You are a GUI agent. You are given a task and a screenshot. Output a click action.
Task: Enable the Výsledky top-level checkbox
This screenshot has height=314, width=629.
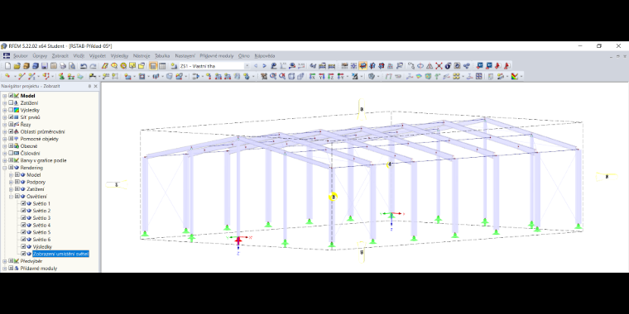tap(11, 110)
